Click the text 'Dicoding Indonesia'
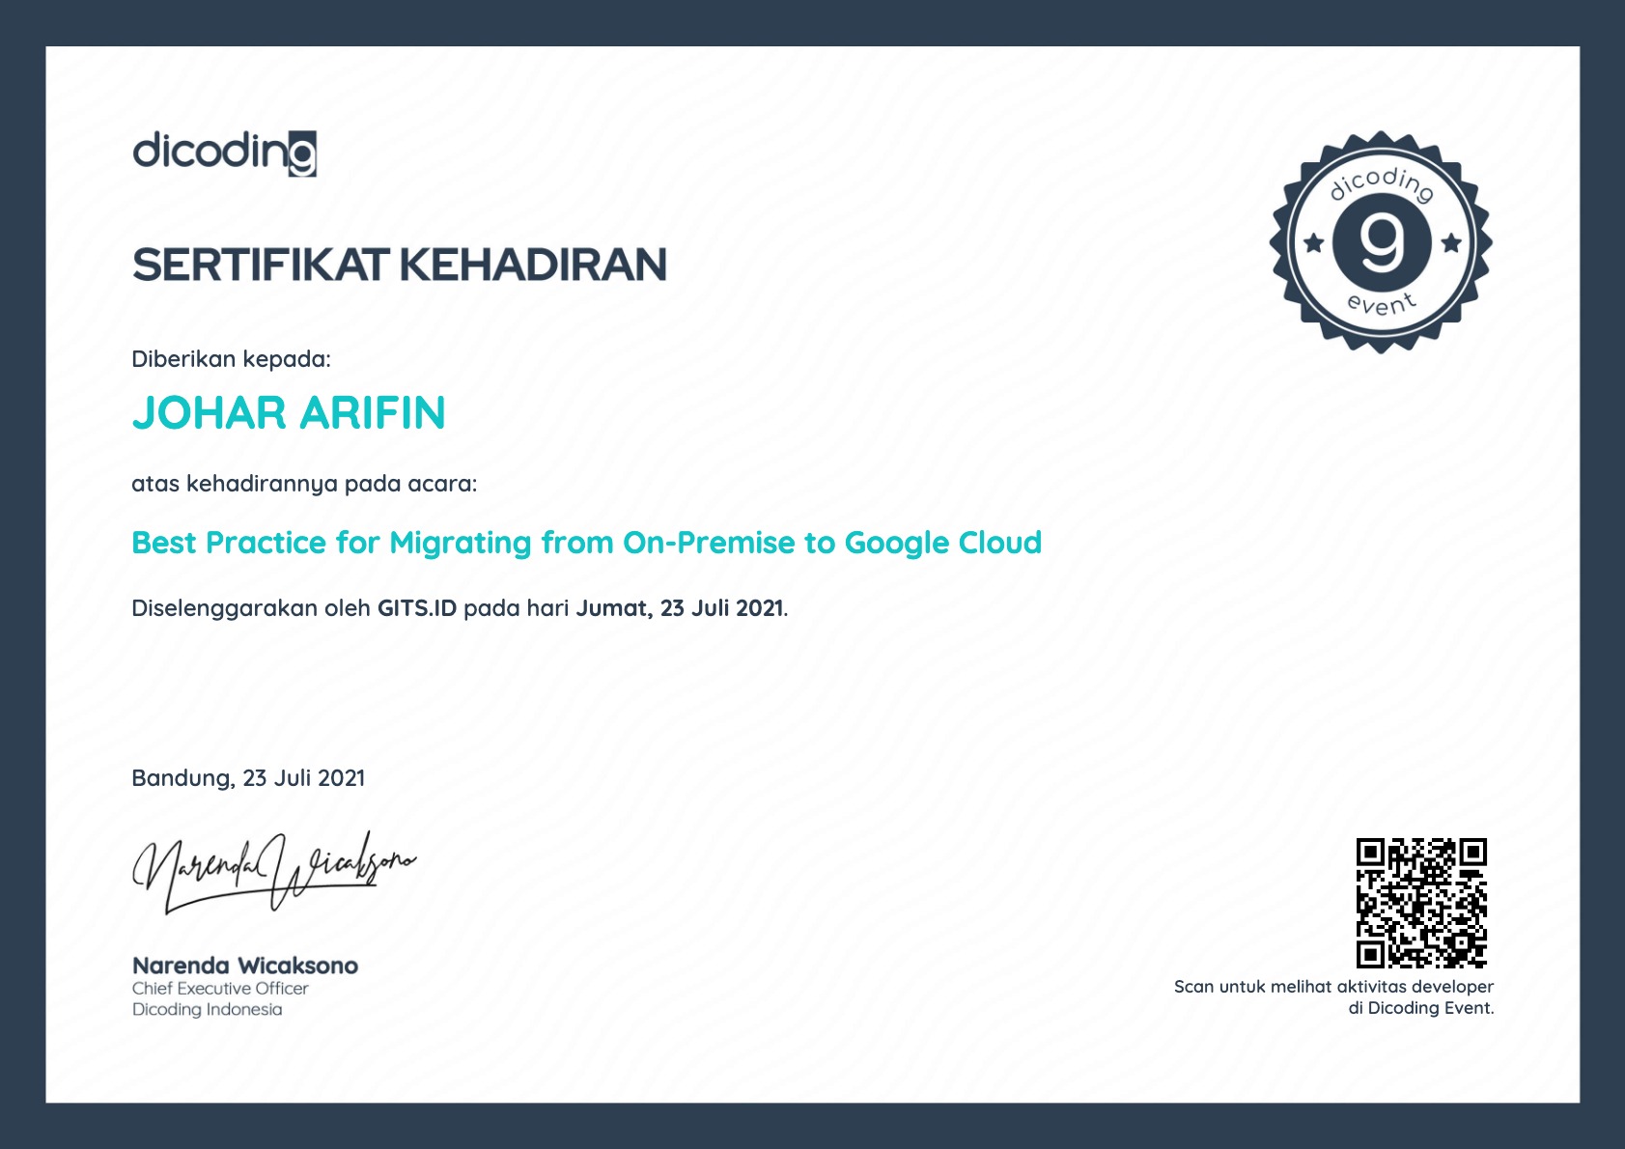This screenshot has width=1625, height=1149. (208, 1010)
